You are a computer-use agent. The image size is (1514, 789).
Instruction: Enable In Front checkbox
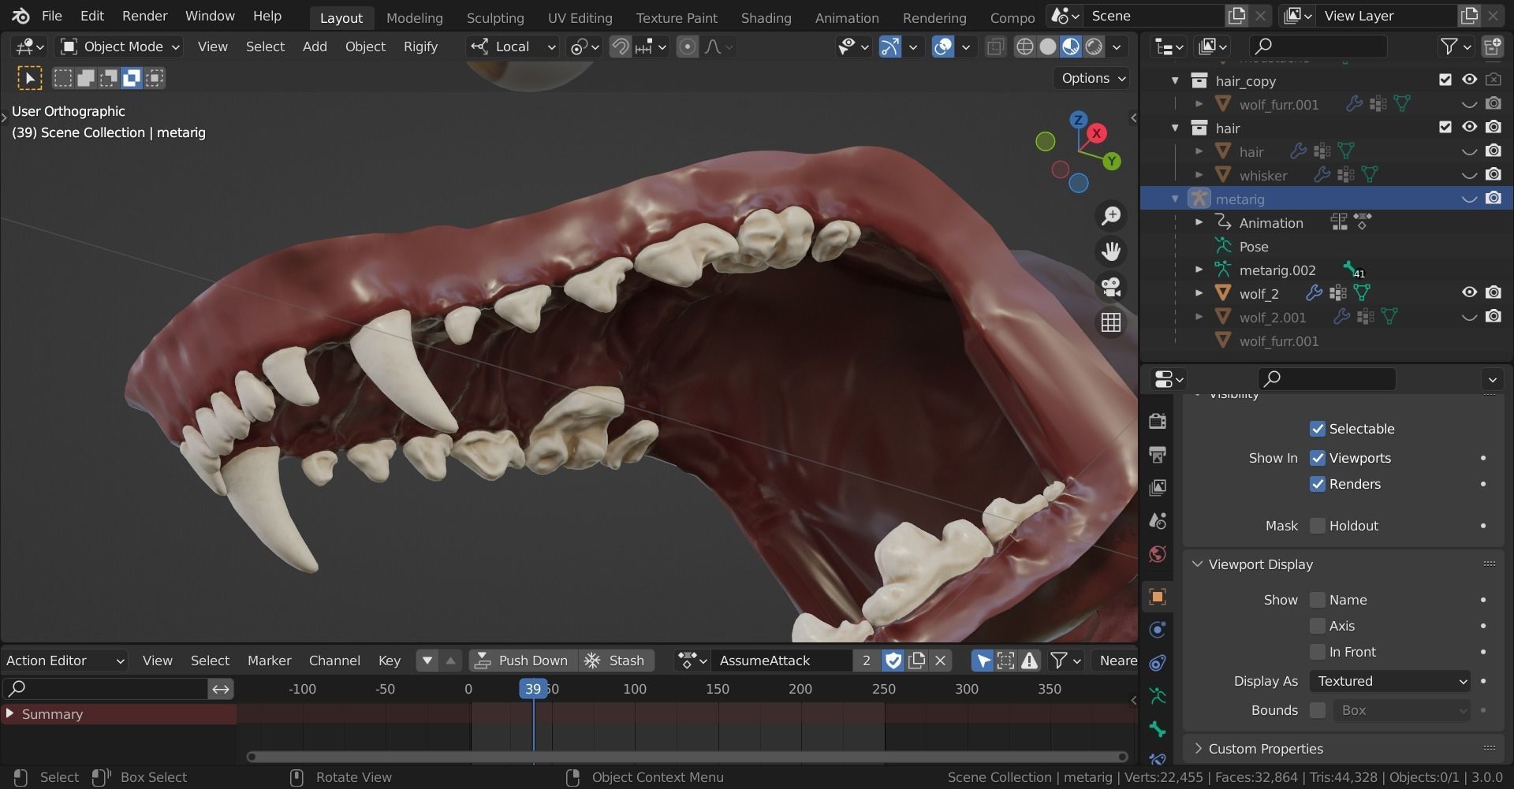click(x=1318, y=652)
